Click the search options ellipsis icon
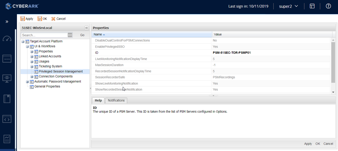Image resolution: width=338 pixels, height=151 pixels. click(x=70, y=35)
